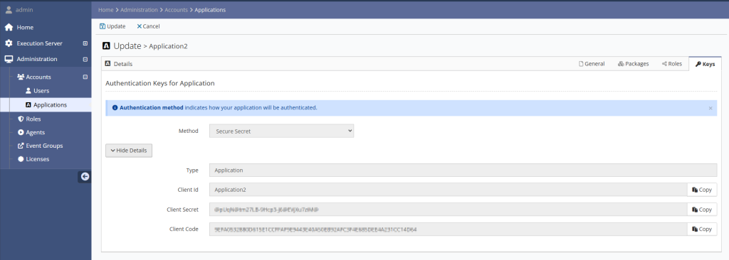
Task: Click the Accounts group icon
Action: pos(21,77)
